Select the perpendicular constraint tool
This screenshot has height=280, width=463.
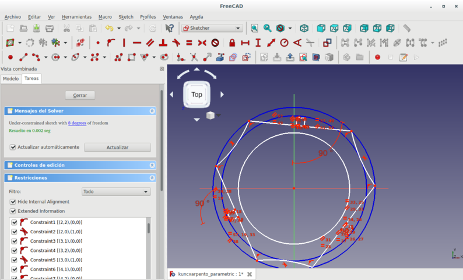(x=163, y=43)
